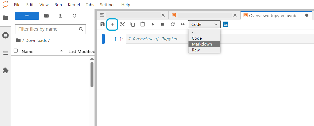314x126 pixels.
Task: Run the selected cell
Action: pos(153,24)
